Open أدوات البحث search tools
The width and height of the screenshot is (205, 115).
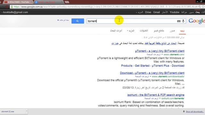click(x=116, y=31)
